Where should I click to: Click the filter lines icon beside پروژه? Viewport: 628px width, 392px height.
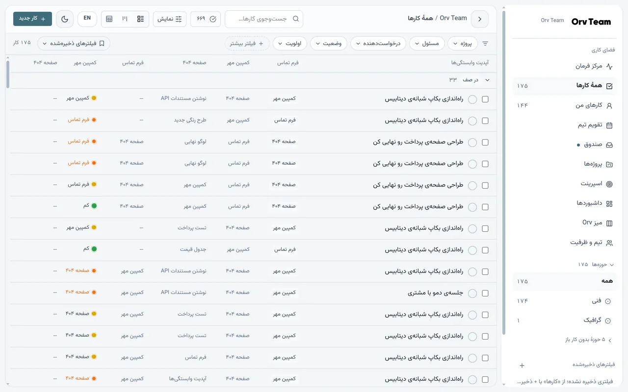[x=485, y=44]
